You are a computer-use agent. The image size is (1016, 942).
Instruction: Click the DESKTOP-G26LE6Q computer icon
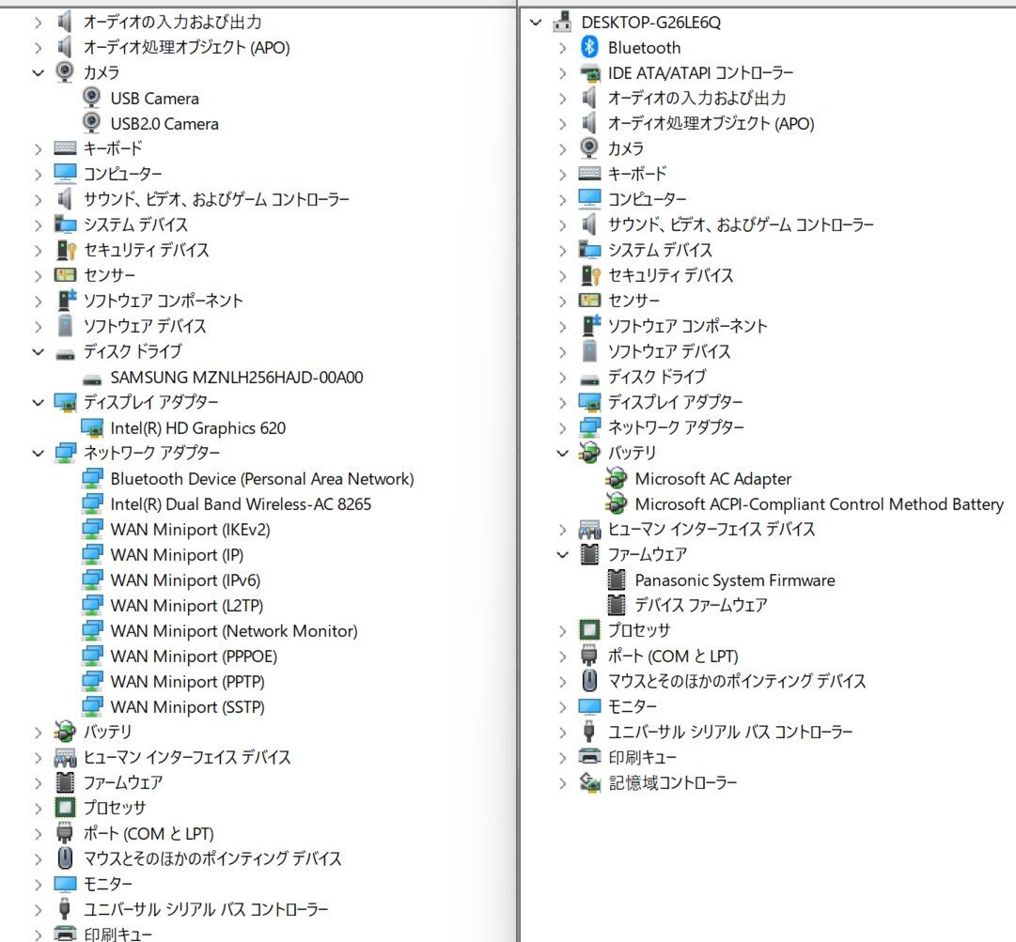click(562, 22)
